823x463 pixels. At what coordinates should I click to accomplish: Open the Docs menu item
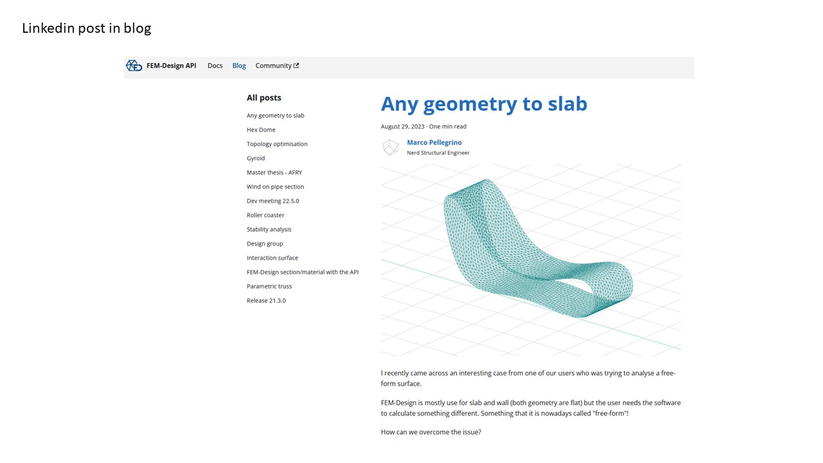pyautogui.click(x=215, y=66)
